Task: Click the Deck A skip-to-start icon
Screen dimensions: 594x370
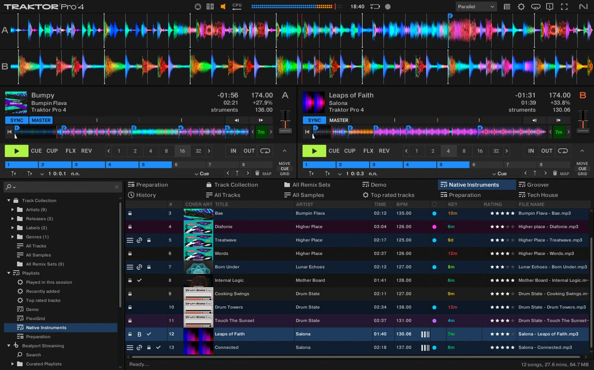Action: tap(9, 132)
